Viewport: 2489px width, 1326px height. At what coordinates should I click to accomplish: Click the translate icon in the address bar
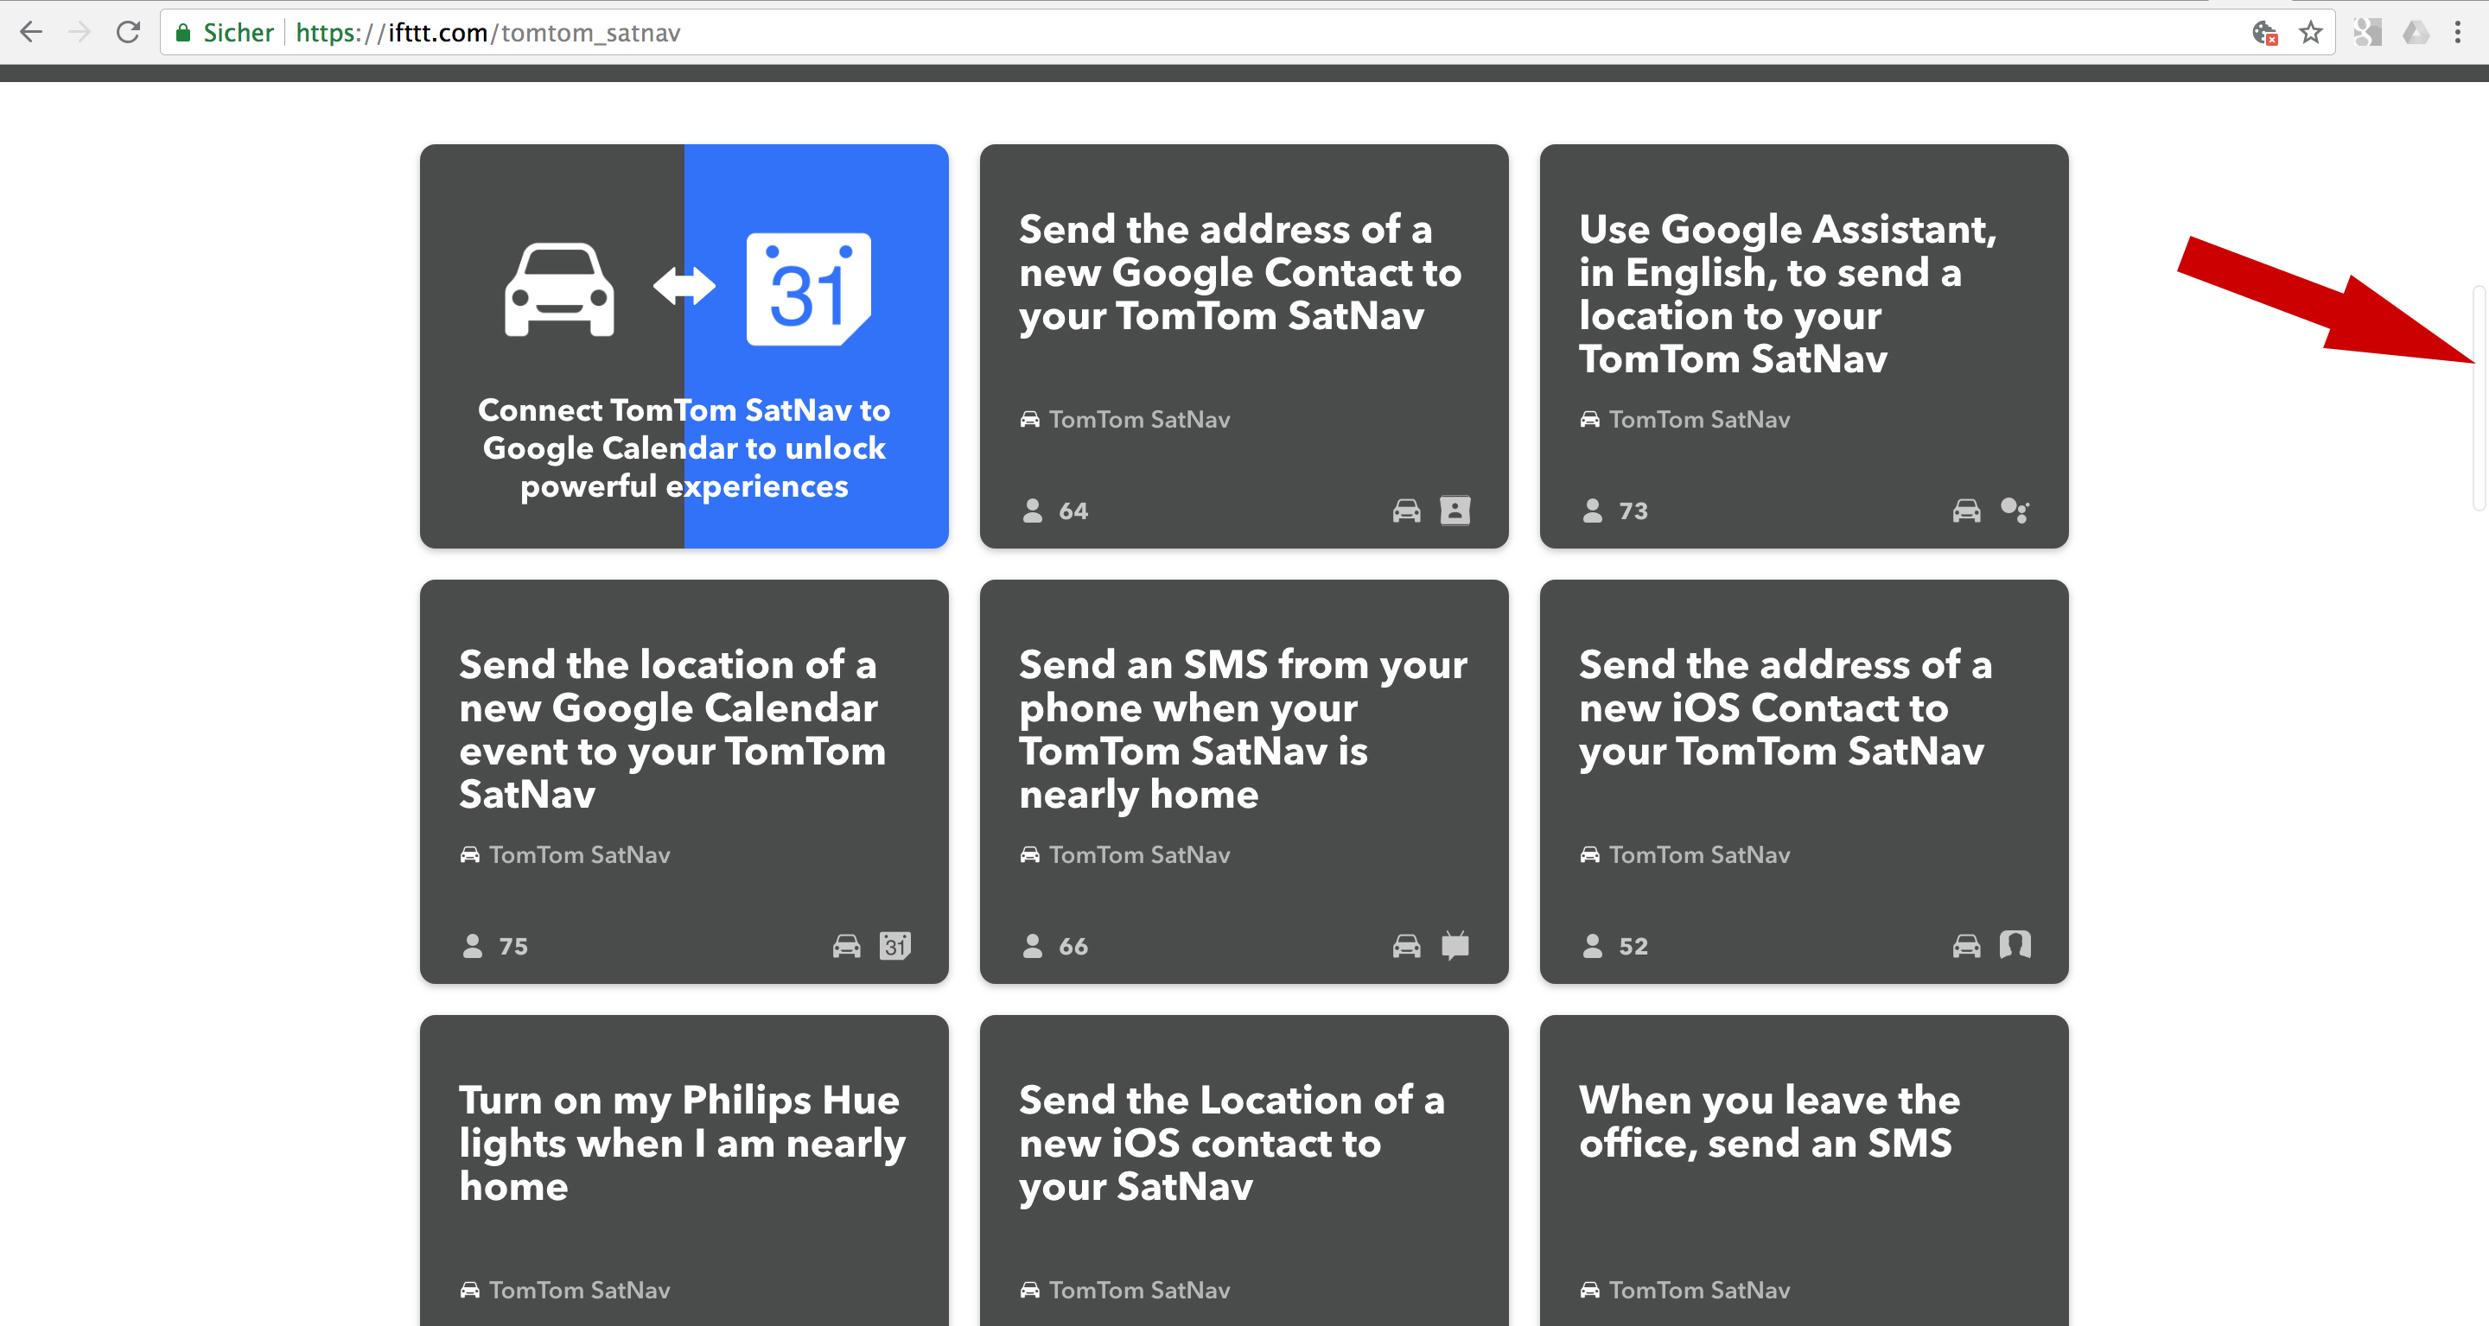2264,33
